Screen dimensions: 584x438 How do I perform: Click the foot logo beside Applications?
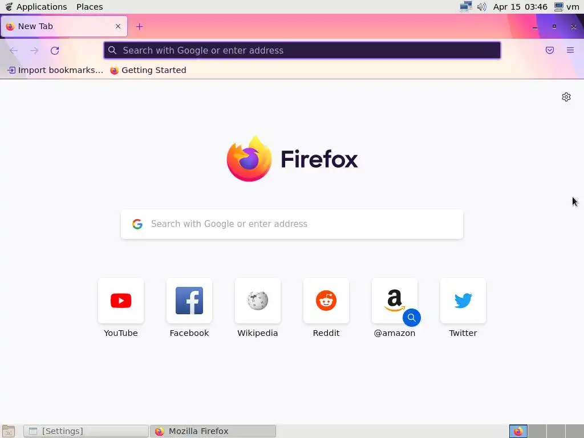9,7
